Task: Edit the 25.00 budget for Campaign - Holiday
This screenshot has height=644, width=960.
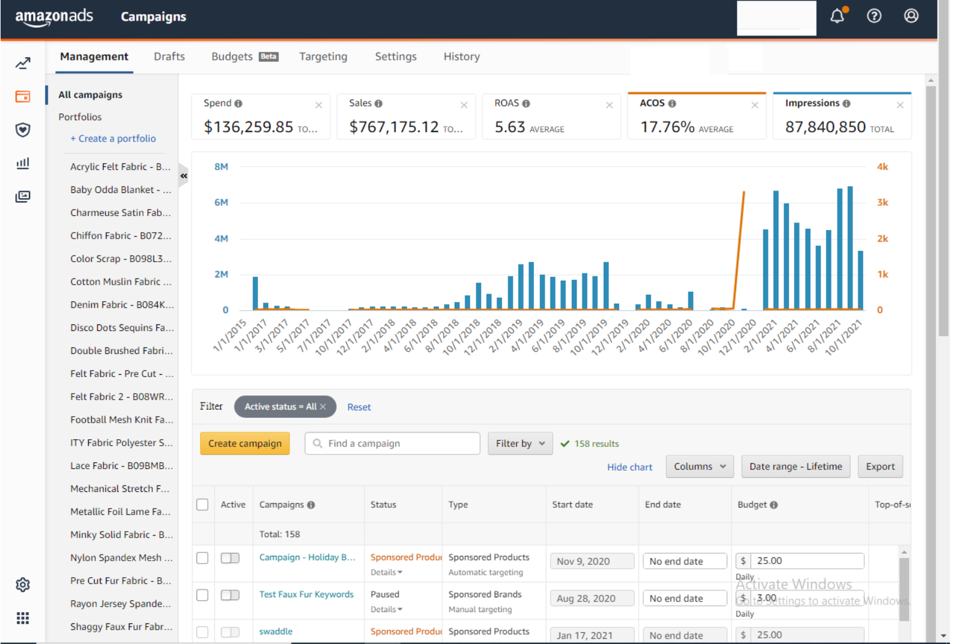Action: click(806, 561)
